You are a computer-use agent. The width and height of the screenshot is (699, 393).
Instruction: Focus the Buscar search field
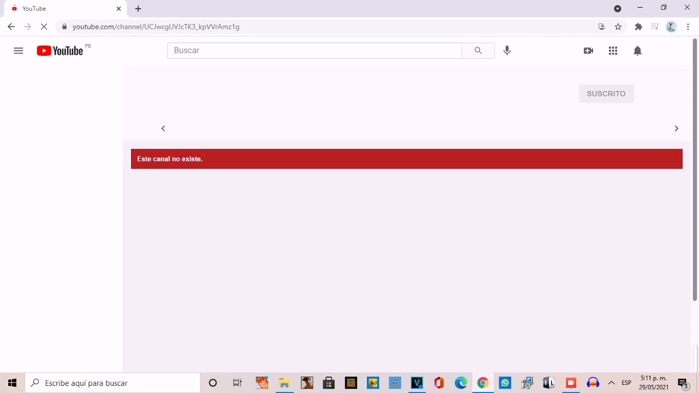(x=315, y=51)
